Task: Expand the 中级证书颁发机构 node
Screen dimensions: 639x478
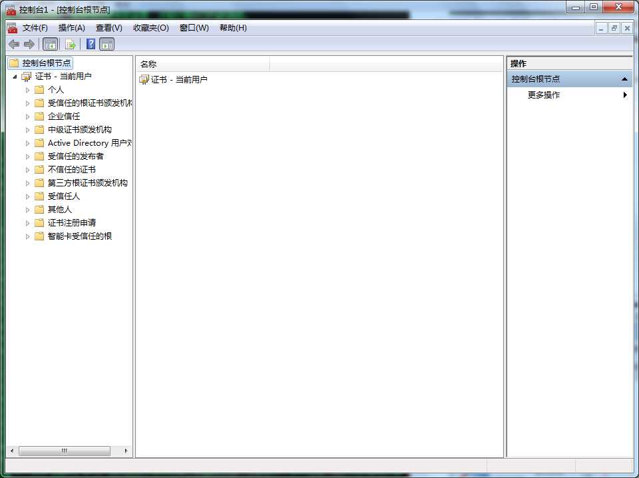Action: click(28, 130)
